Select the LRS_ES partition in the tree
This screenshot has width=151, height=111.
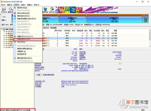pyautogui.click(x=11, y=47)
